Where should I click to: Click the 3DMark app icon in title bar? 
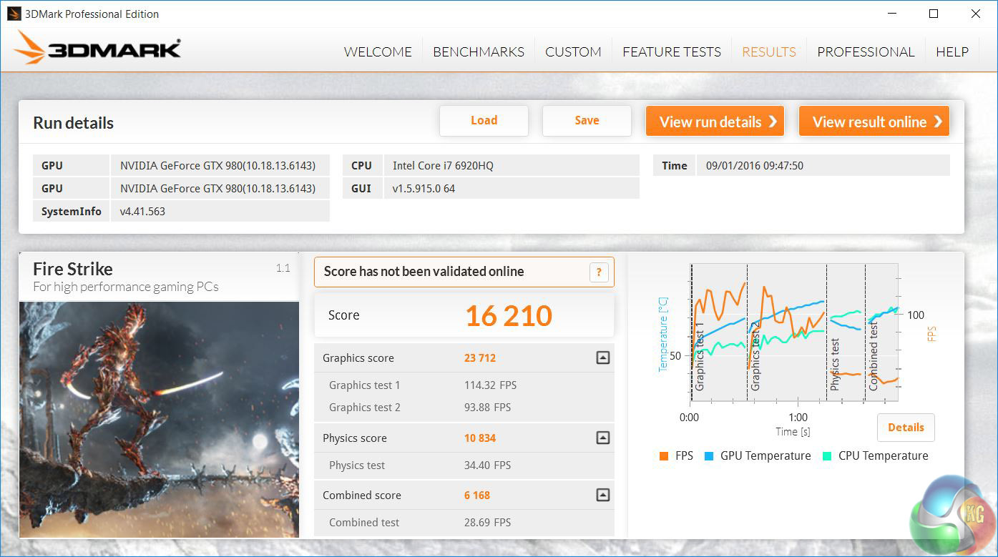point(14,14)
